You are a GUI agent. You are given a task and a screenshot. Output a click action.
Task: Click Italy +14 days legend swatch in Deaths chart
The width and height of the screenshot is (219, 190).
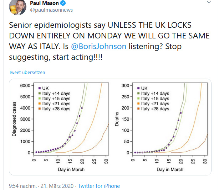[138, 94]
